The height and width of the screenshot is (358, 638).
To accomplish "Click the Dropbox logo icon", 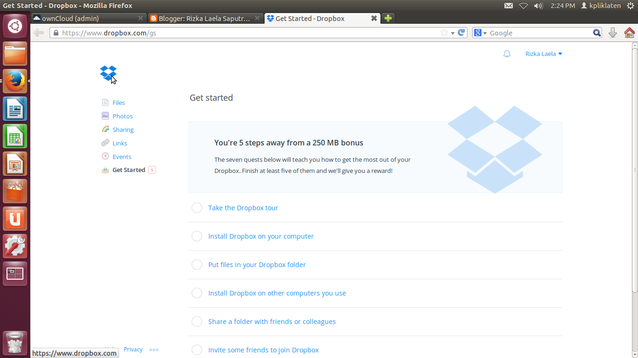I will [108, 74].
